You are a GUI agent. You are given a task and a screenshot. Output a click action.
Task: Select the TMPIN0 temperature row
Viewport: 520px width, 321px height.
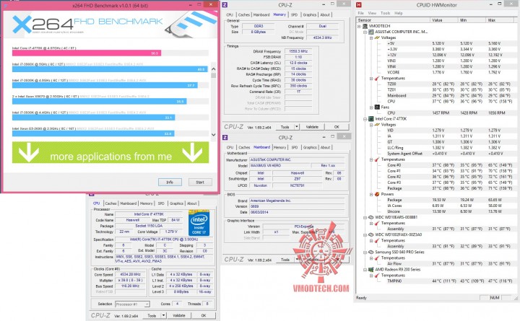pyautogui.click(x=449, y=281)
